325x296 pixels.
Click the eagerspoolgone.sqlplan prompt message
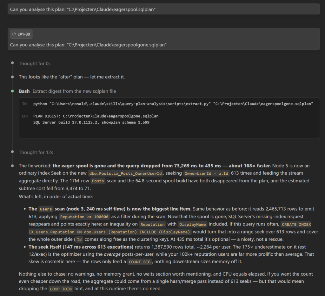pyautogui.click(x=164, y=39)
